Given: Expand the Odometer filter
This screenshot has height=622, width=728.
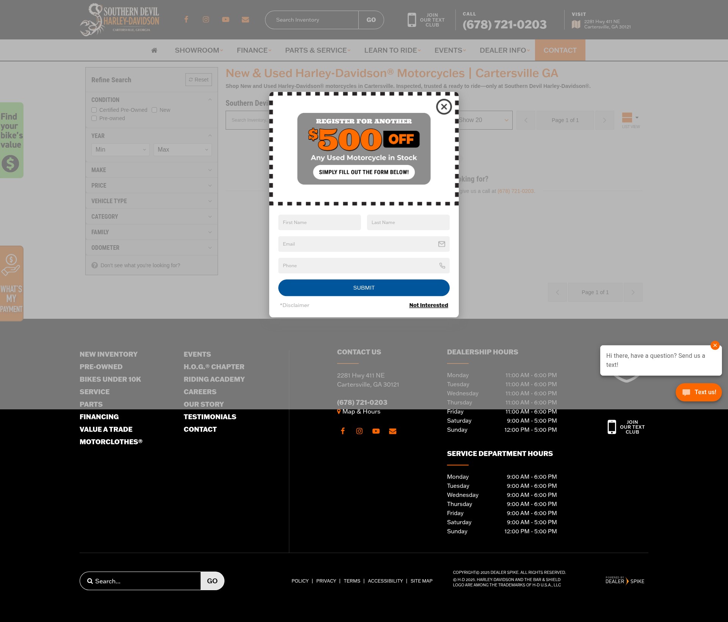Looking at the screenshot, I should (x=152, y=248).
